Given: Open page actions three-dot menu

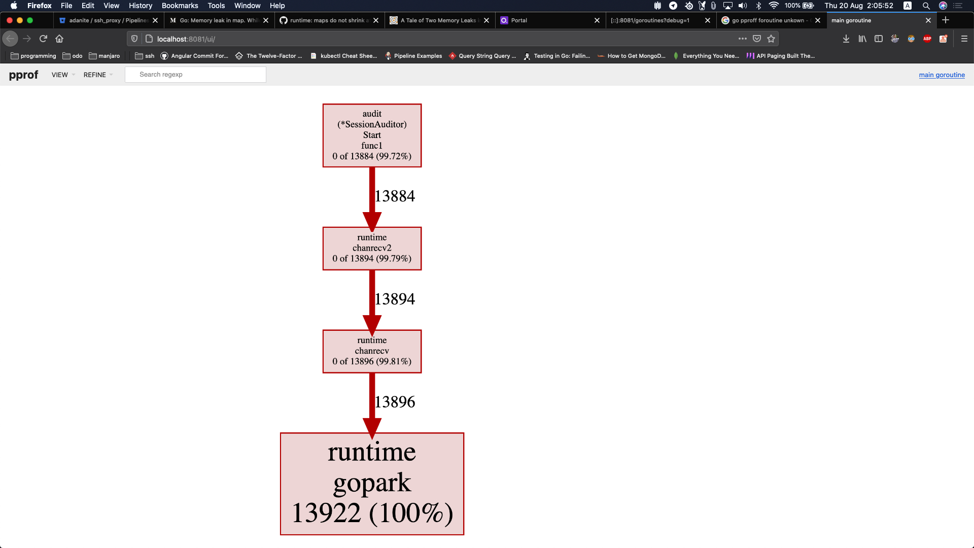Looking at the screenshot, I should click(x=742, y=39).
